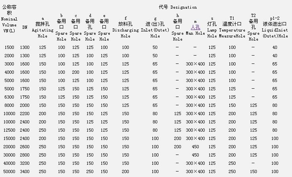Click the 15000 nominal volume cell
Screen dimensions: 292x177
[9, 138]
